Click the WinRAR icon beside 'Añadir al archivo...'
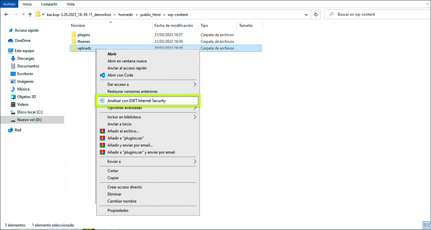Screen dimensions: 431x230 (x=102, y=131)
